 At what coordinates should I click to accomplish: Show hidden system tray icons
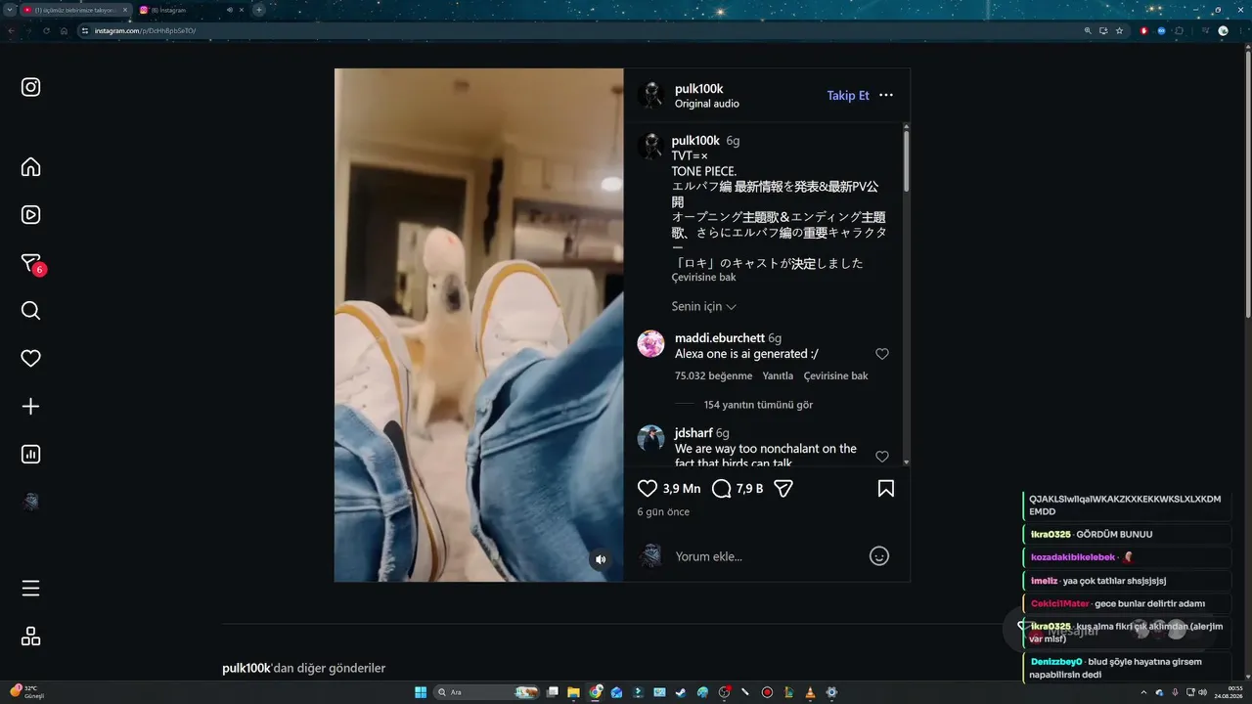pyautogui.click(x=1143, y=692)
